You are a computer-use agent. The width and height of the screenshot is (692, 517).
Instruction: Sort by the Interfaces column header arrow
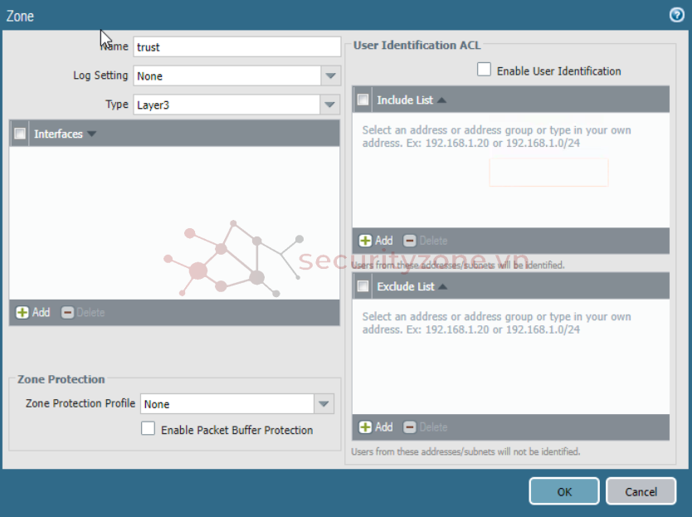(x=92, y=134)
